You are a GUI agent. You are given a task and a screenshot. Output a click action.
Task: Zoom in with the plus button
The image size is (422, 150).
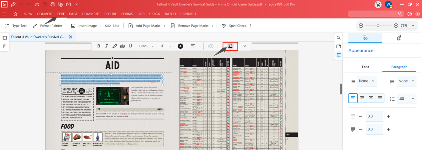point(396,25)
